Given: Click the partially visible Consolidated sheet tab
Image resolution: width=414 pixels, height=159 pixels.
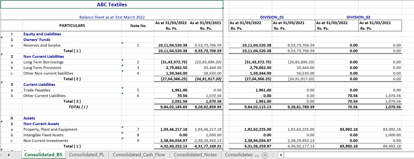Looking at the screenshot, I should coord(239,155).
